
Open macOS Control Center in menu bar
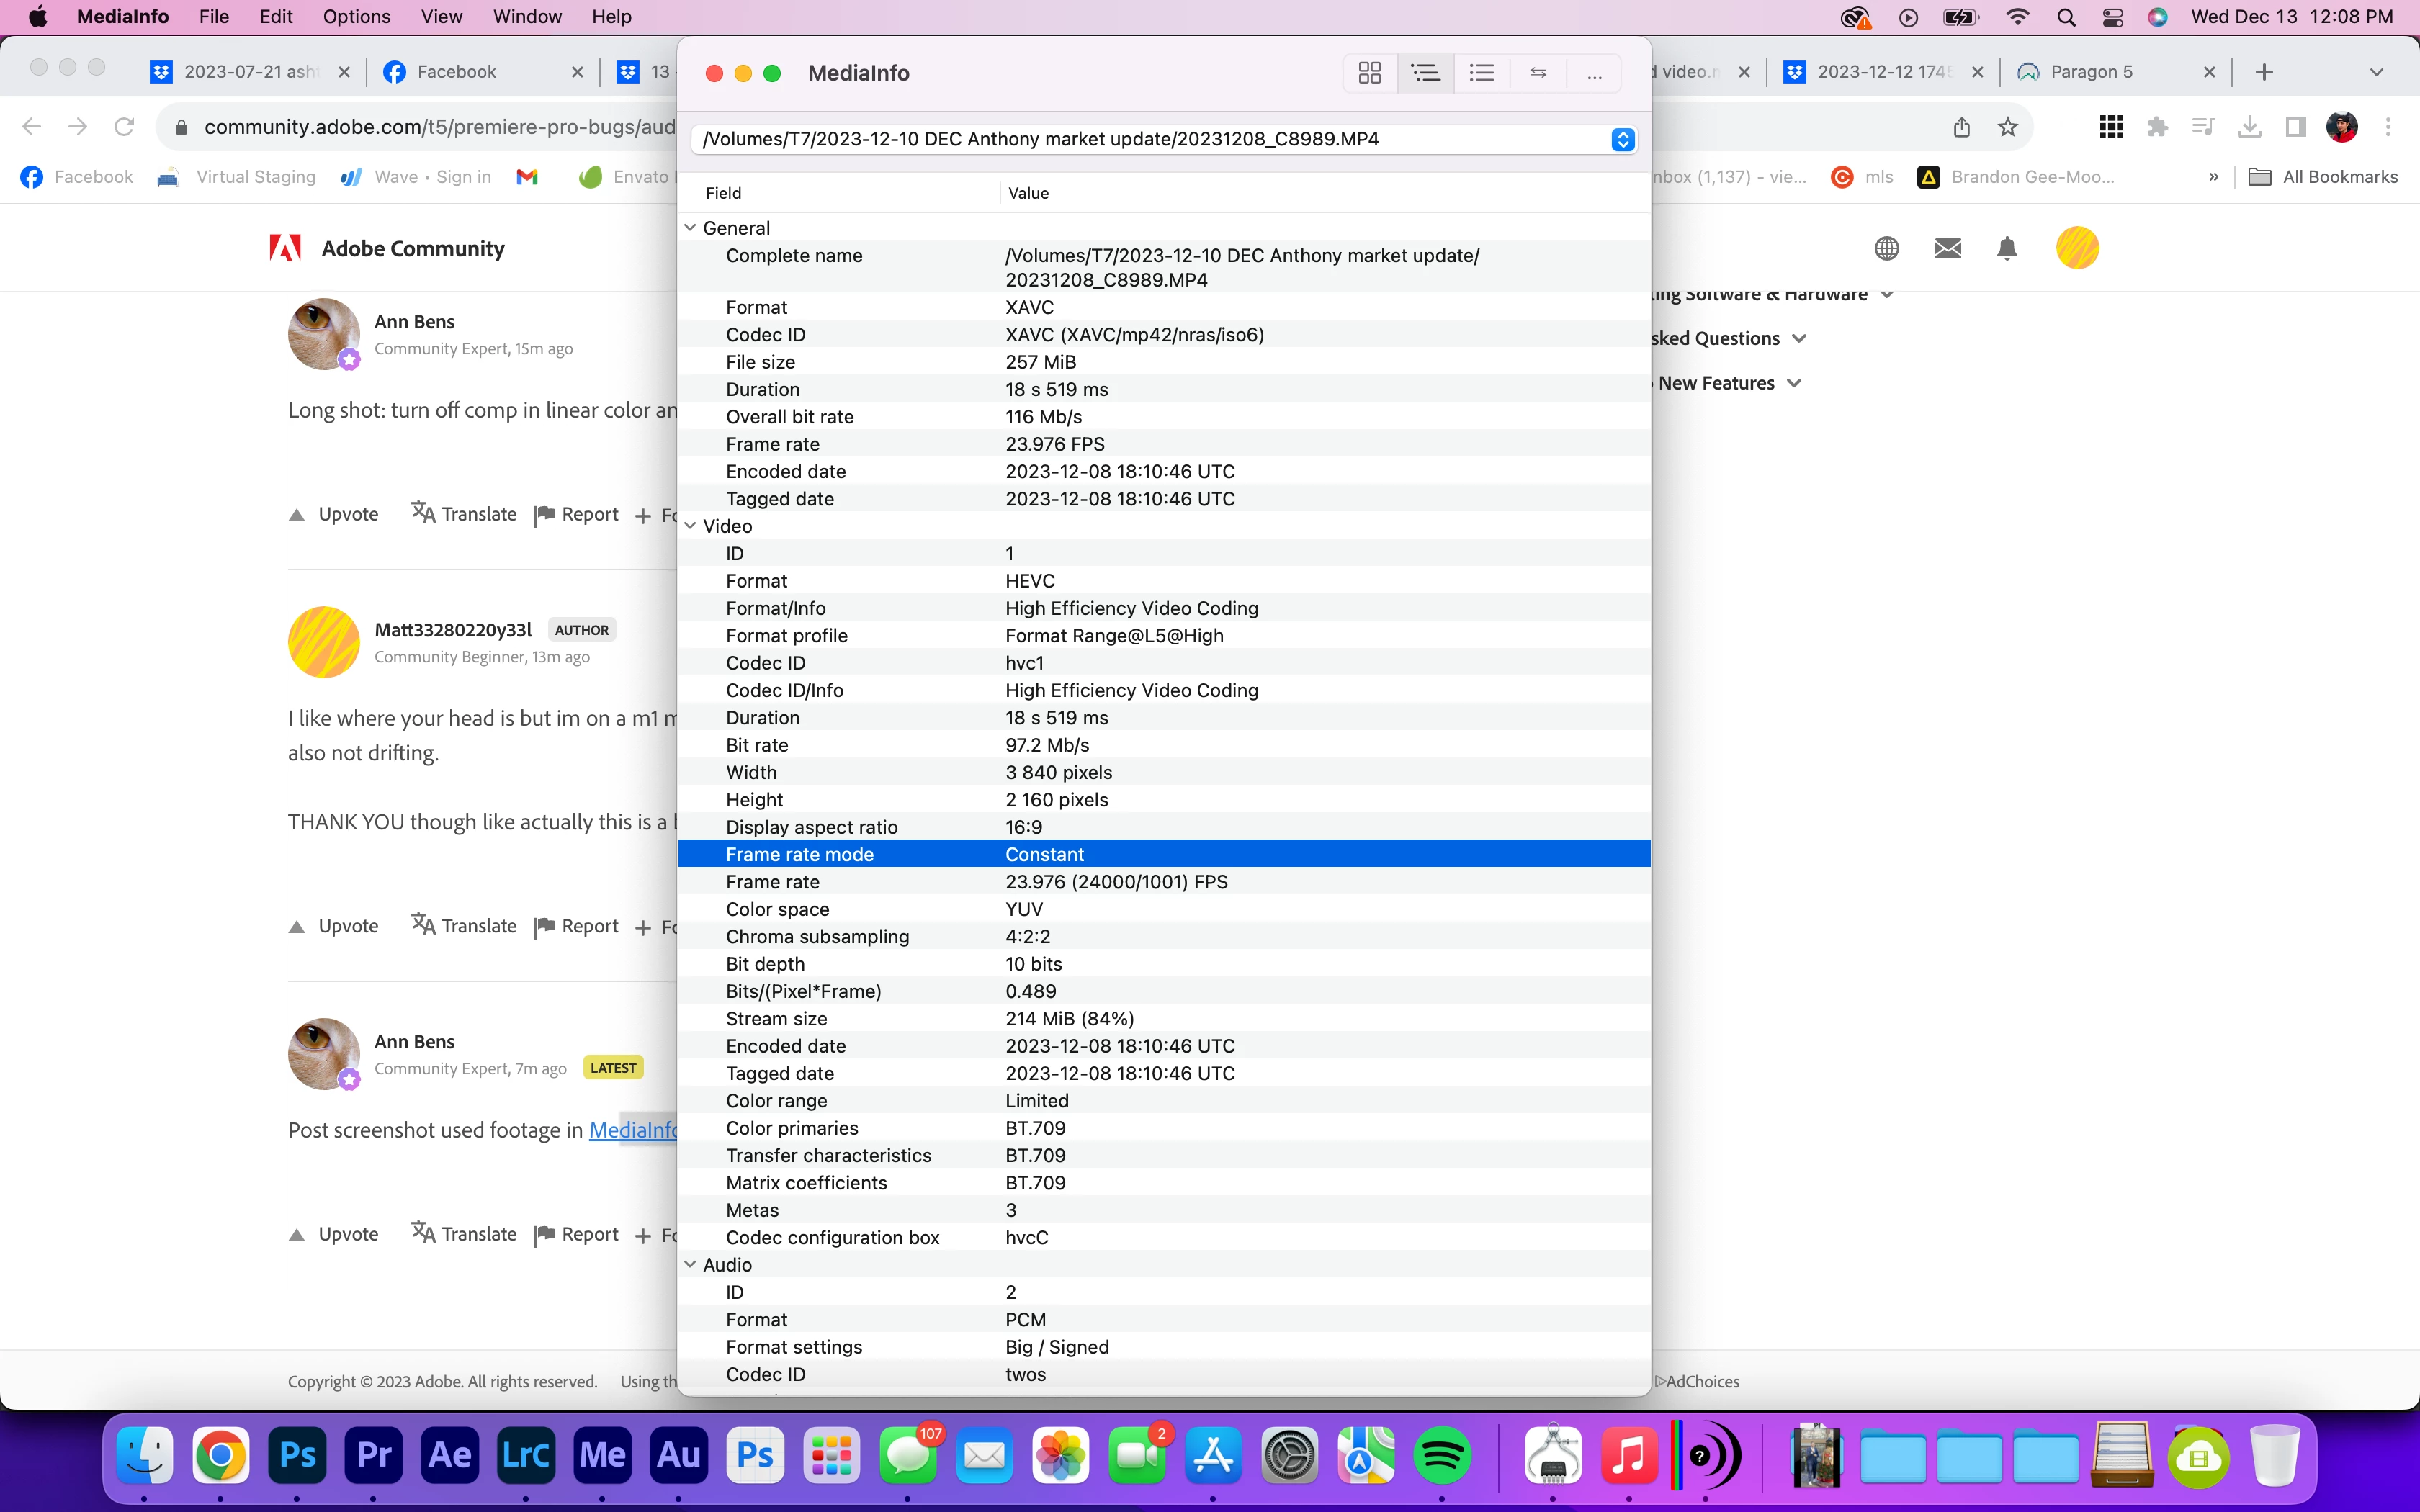2112,17
